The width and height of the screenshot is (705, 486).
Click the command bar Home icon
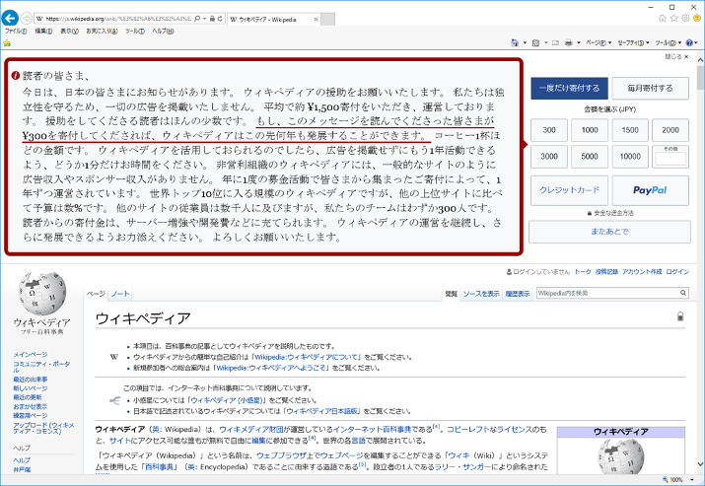(515, 42)
